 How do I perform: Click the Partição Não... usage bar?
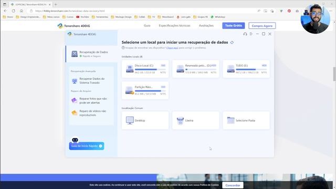[x=150, y=91]
